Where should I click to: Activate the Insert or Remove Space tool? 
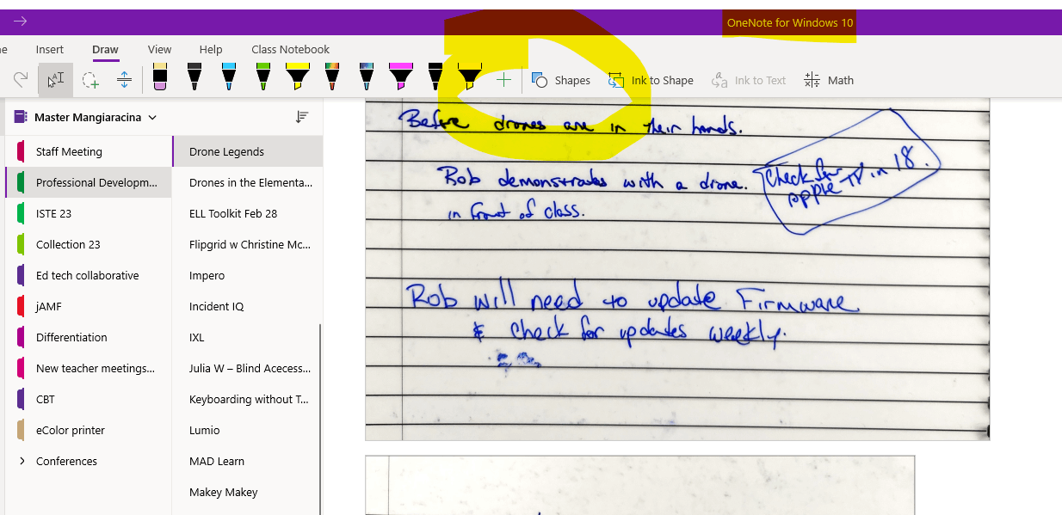[x=124, y=80]
